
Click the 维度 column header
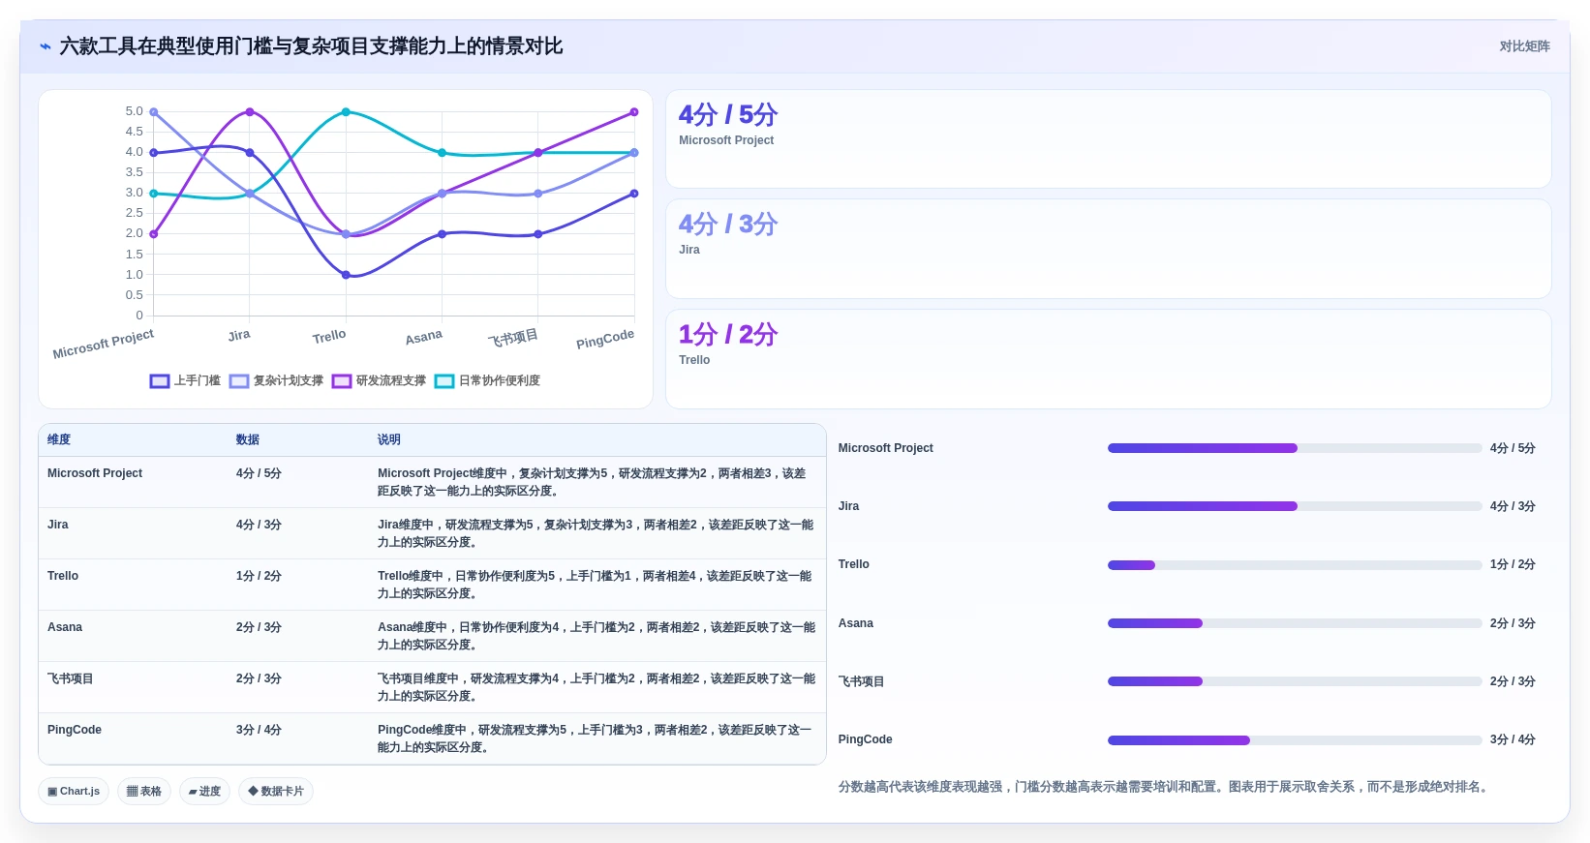pos(59,439)
